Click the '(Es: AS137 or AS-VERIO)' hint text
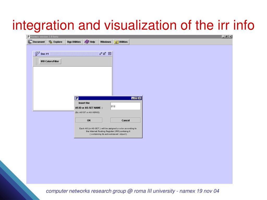This screenshot has width=267, height=200. 87,113
